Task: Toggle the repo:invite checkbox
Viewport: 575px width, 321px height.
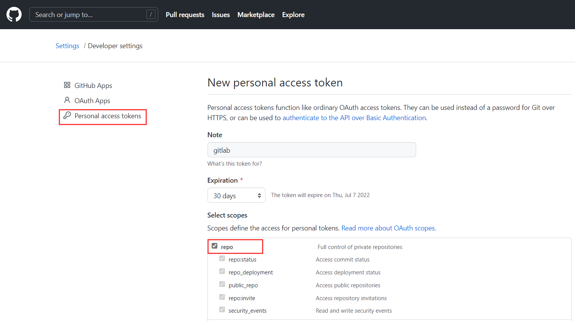Action: (x=222, y=297)
